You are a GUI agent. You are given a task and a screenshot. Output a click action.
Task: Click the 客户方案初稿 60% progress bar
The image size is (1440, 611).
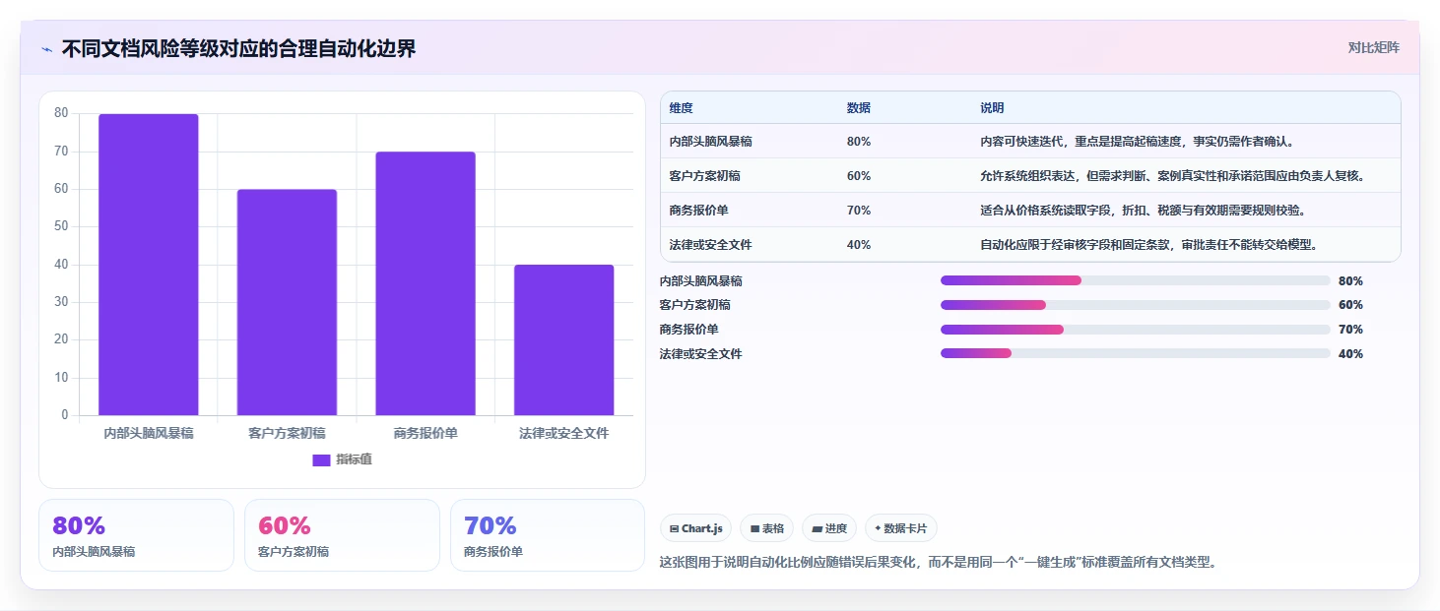coord(1136,305)
